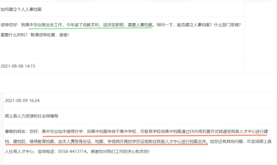Click the question timestamp 2021-08-08 14:15
277x165 pixels.
[x=18, y=66]
